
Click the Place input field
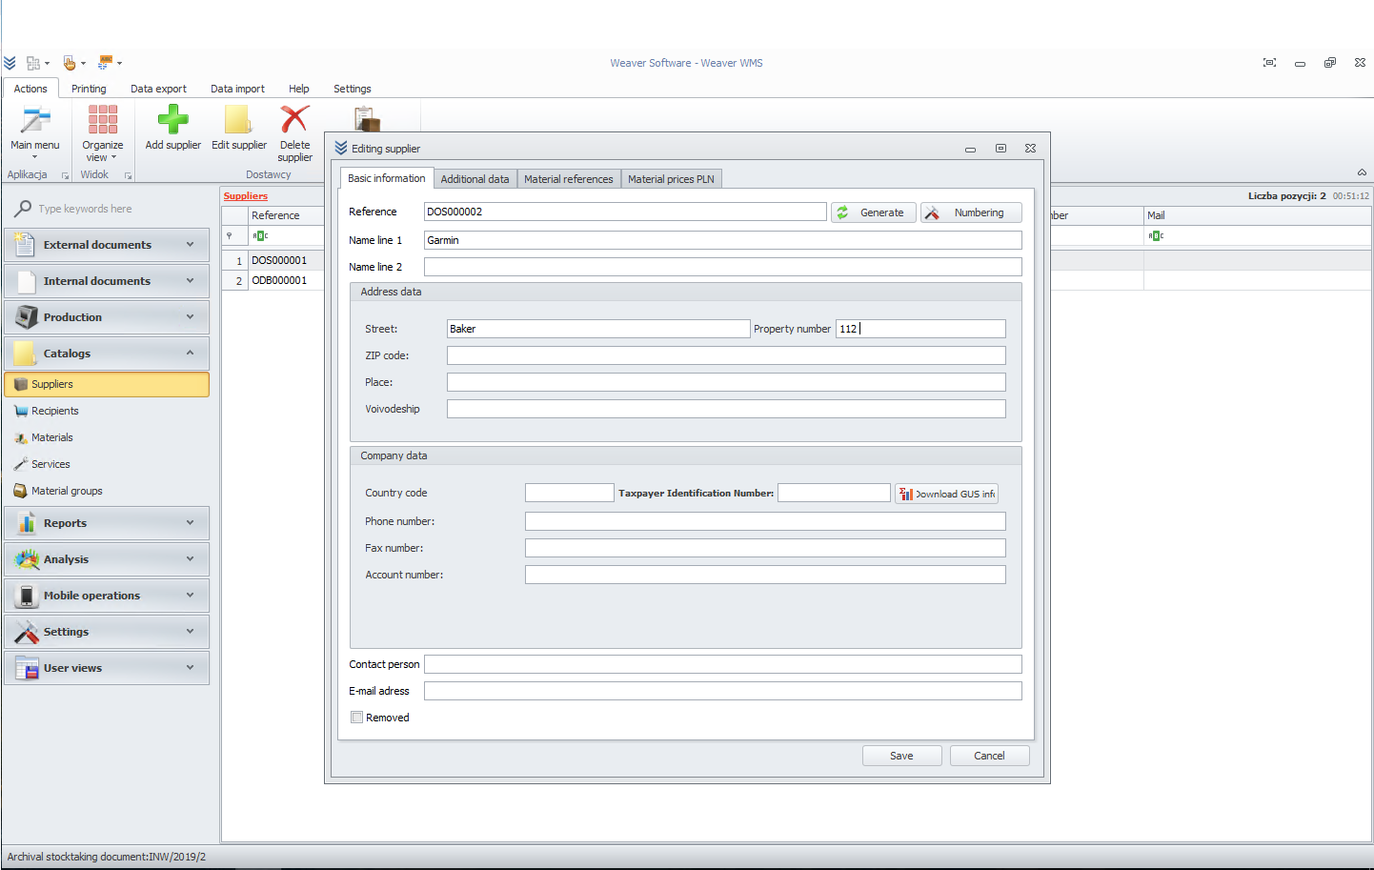pyautogui.click(x=726, y=382)
